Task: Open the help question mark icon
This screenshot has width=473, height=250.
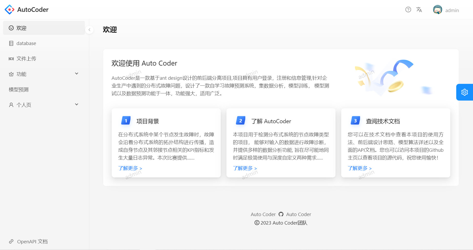Action: point(408,10)
